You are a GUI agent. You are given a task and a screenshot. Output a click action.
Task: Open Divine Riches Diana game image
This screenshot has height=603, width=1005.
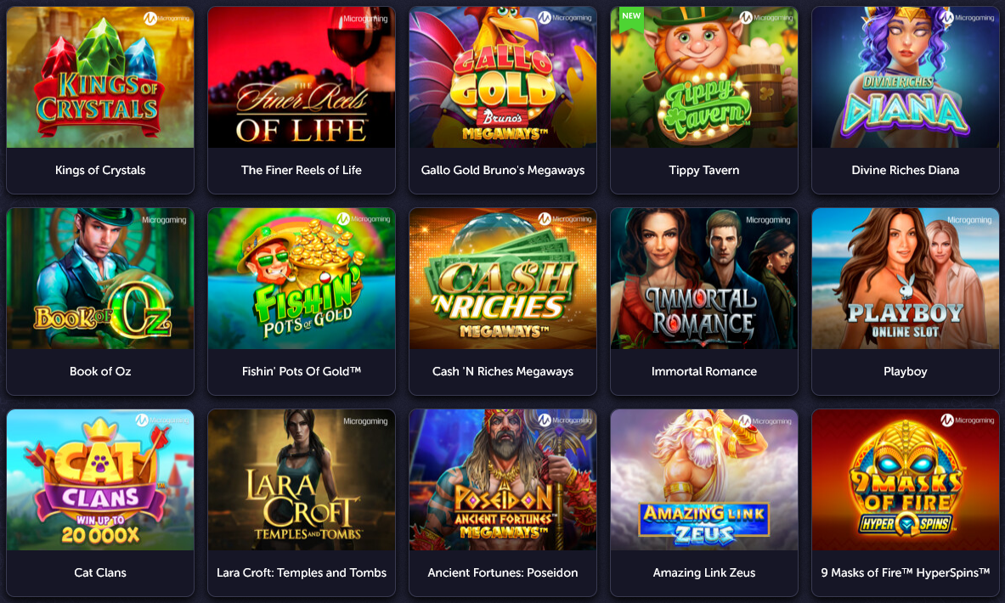point(905,77)
